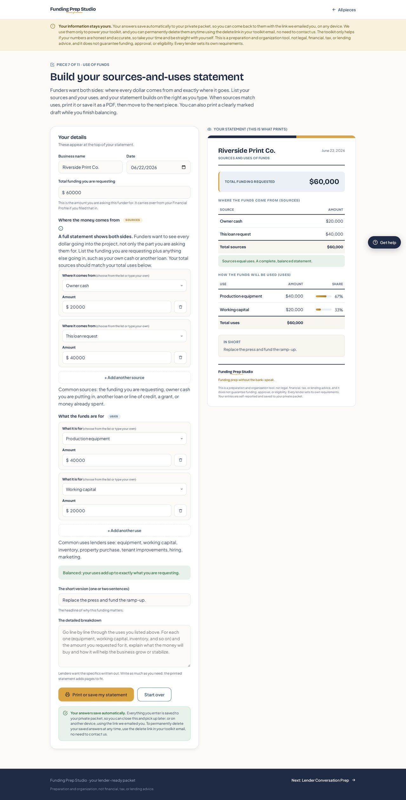Expand the Owner cash source dropdown
Screen dimensions: 406x800
coord(124,286)
